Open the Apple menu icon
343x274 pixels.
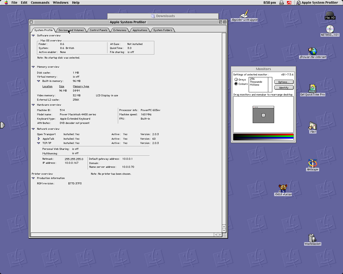point(6,3)
